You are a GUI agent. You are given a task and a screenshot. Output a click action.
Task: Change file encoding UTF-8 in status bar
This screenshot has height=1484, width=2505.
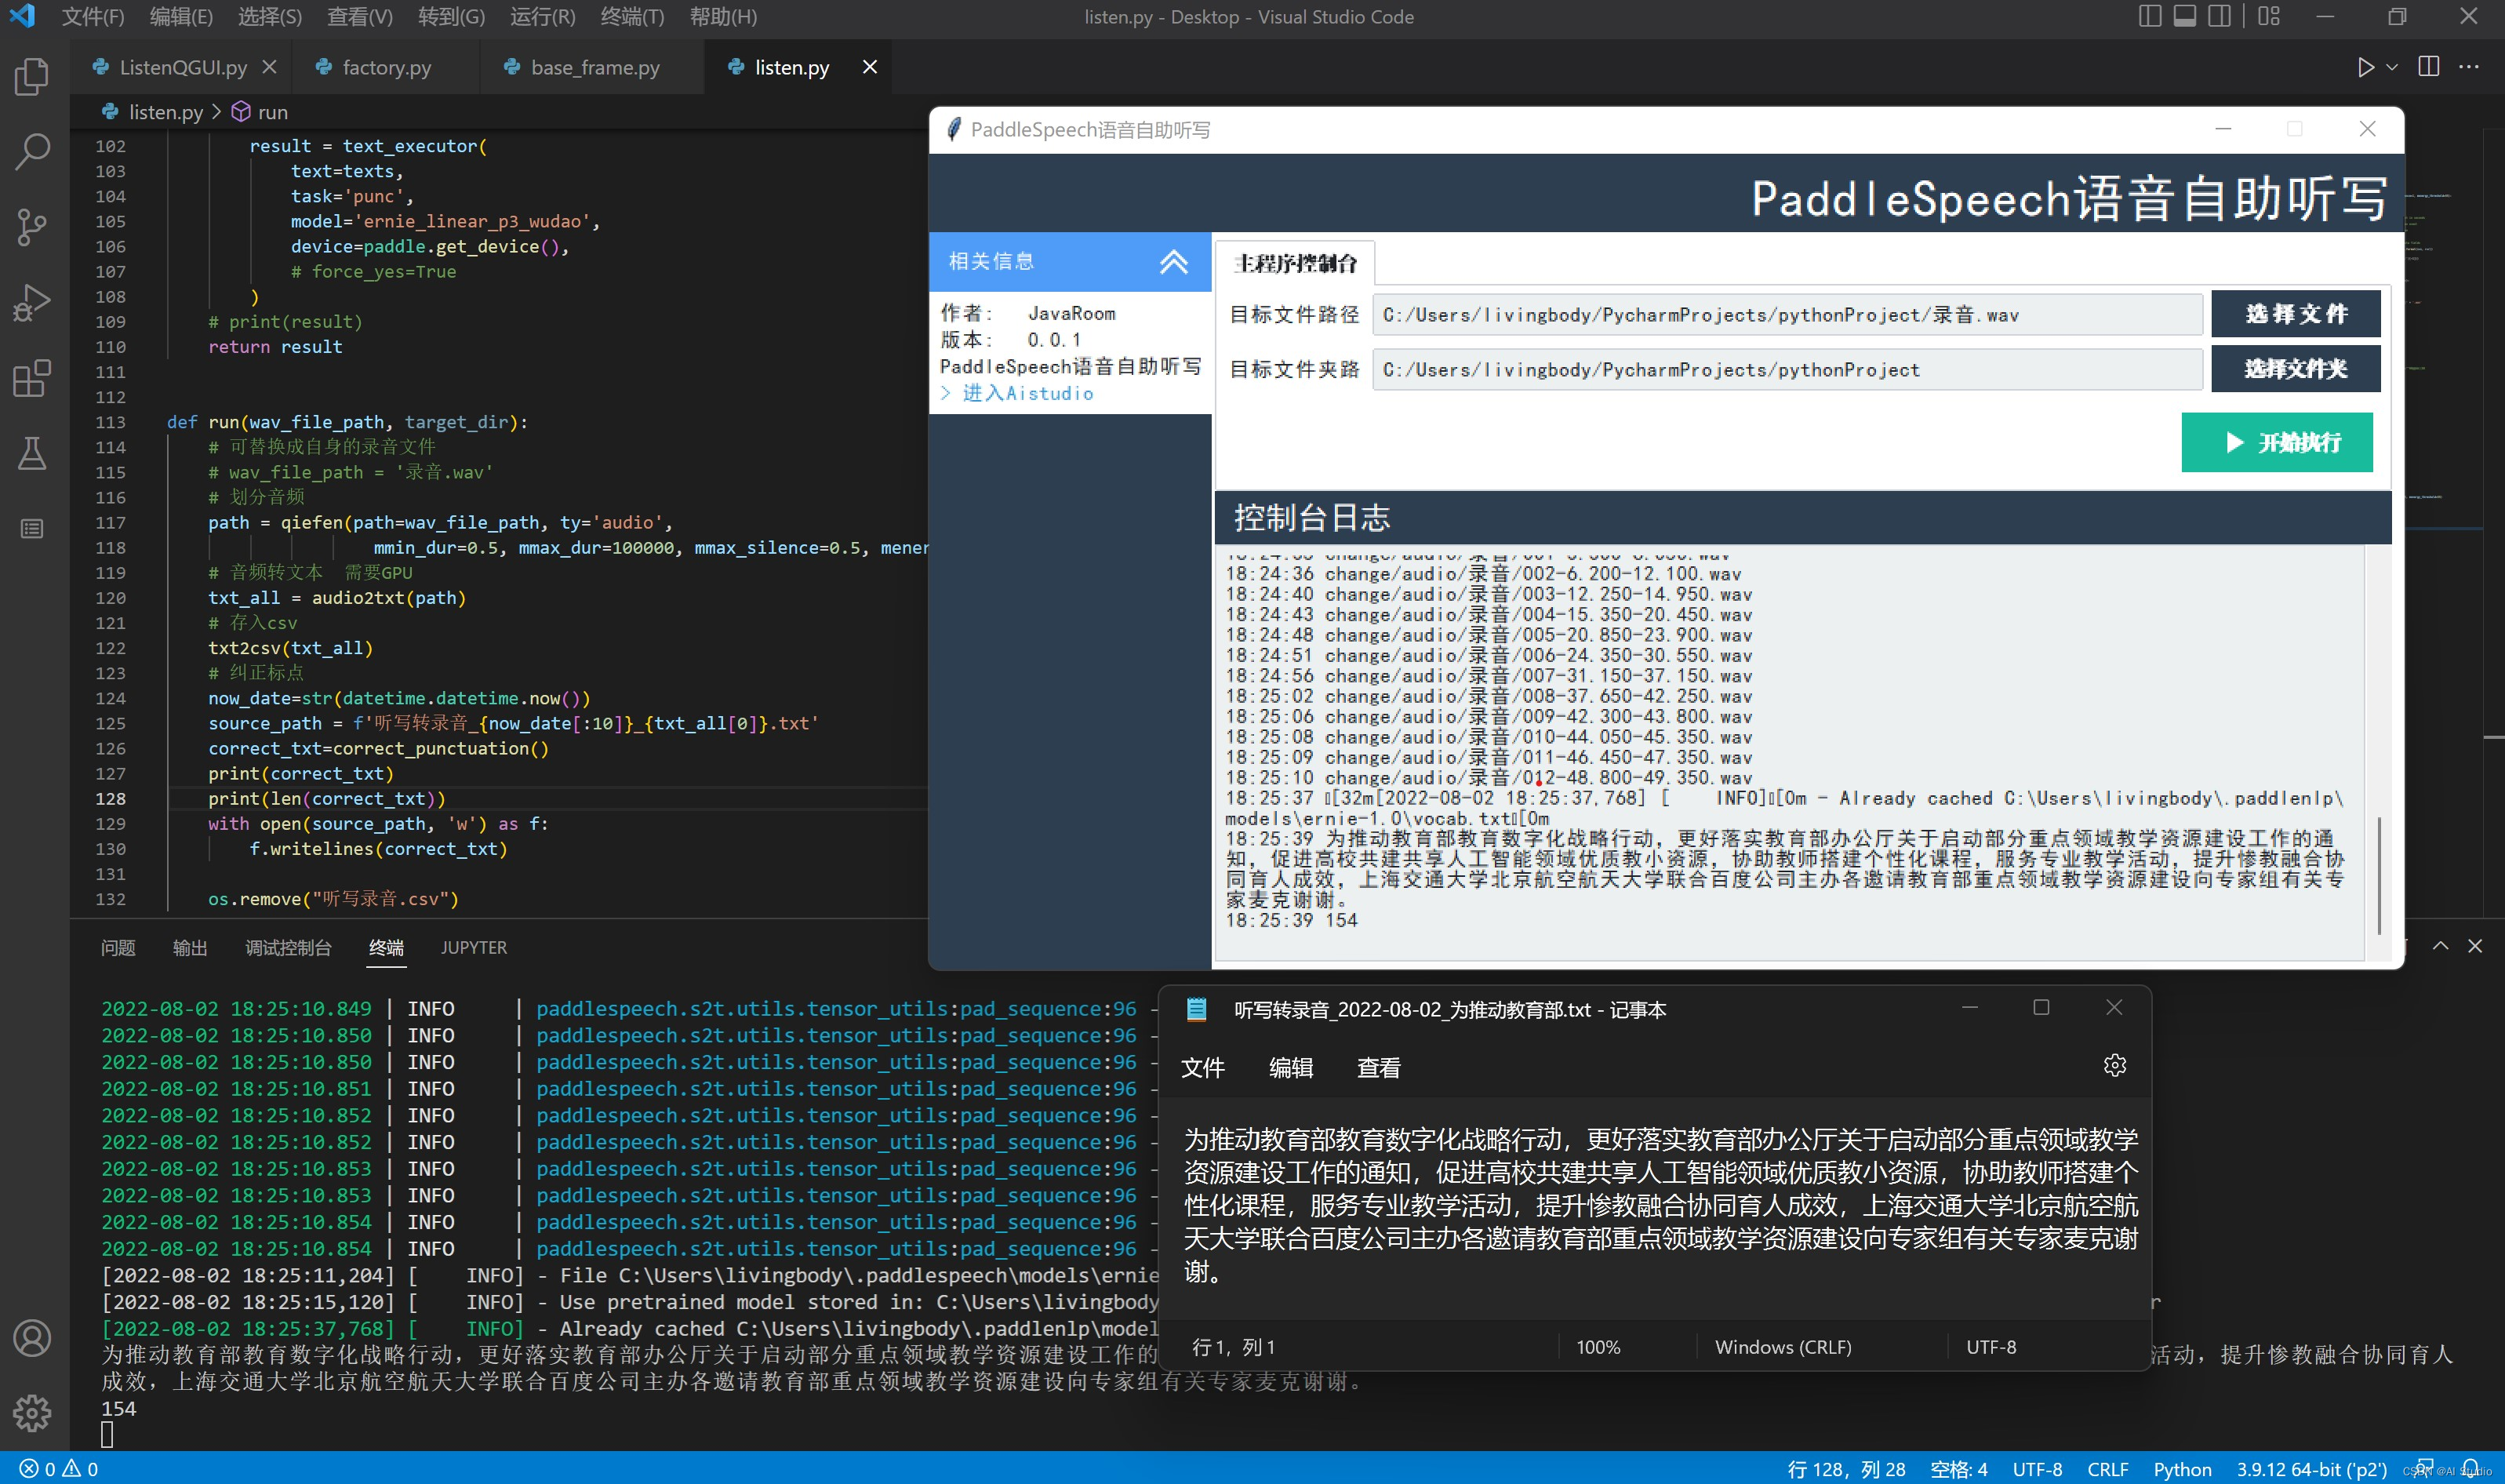(2038, 1469)
